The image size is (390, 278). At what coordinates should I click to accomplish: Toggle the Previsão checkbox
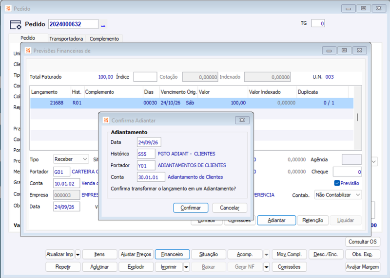pyautogui.click(x=337, y=183)
